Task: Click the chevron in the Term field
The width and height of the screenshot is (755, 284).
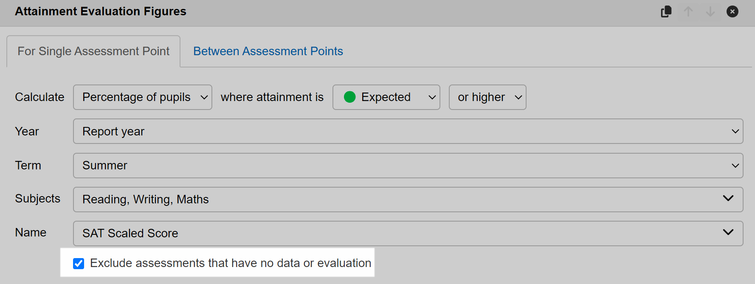Action: tap(735, 166)
